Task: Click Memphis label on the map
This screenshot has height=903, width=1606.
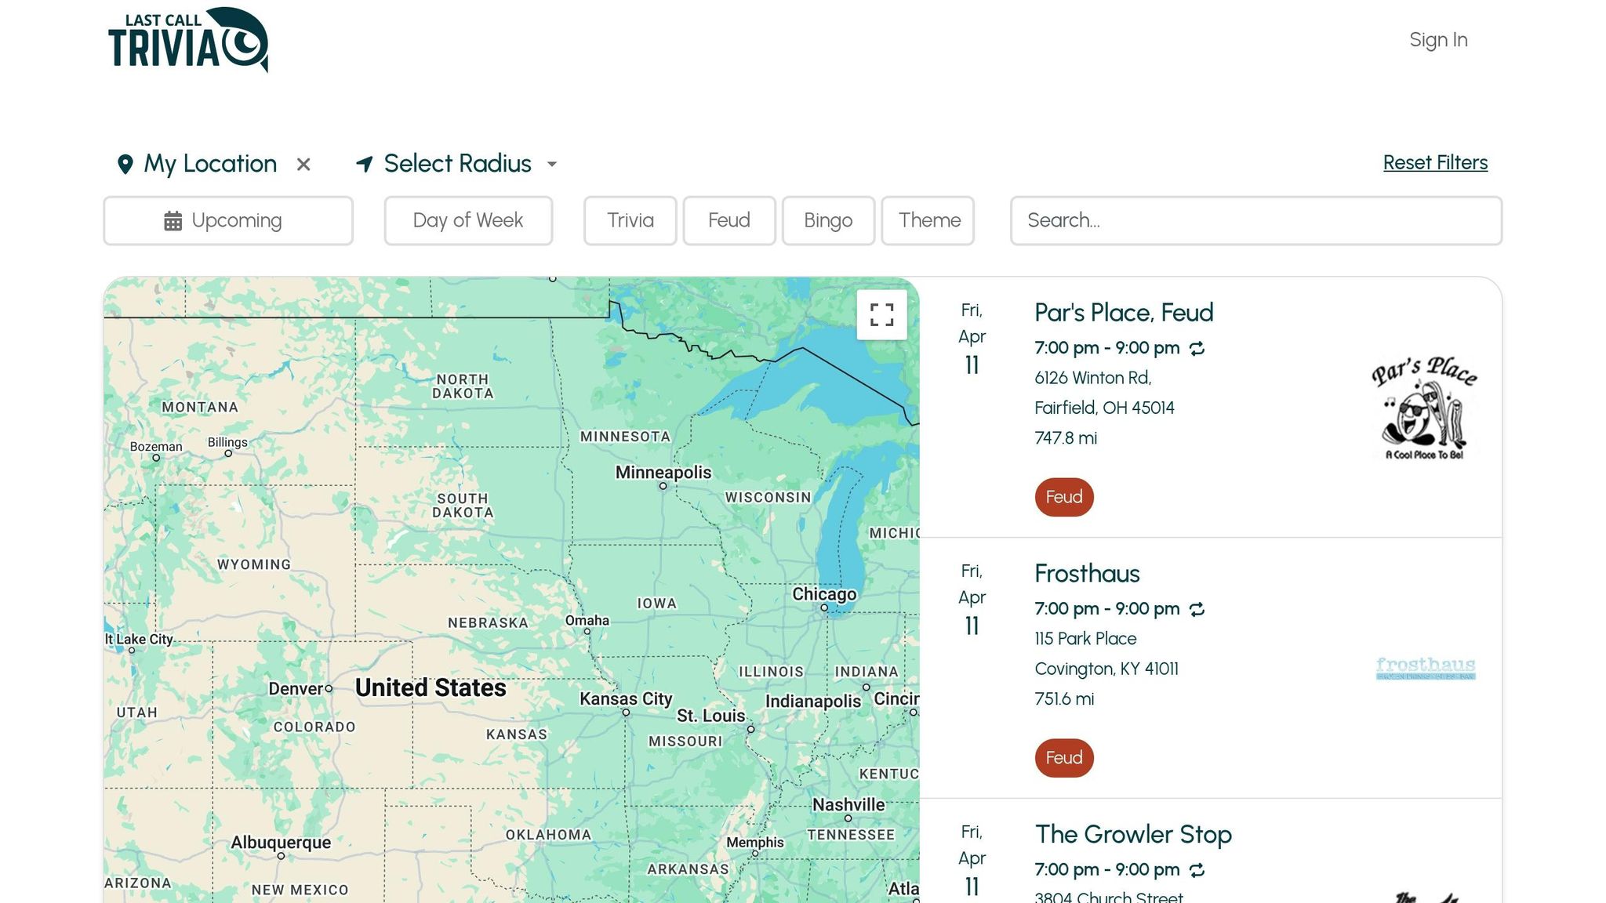Action: tap(754, 842)
